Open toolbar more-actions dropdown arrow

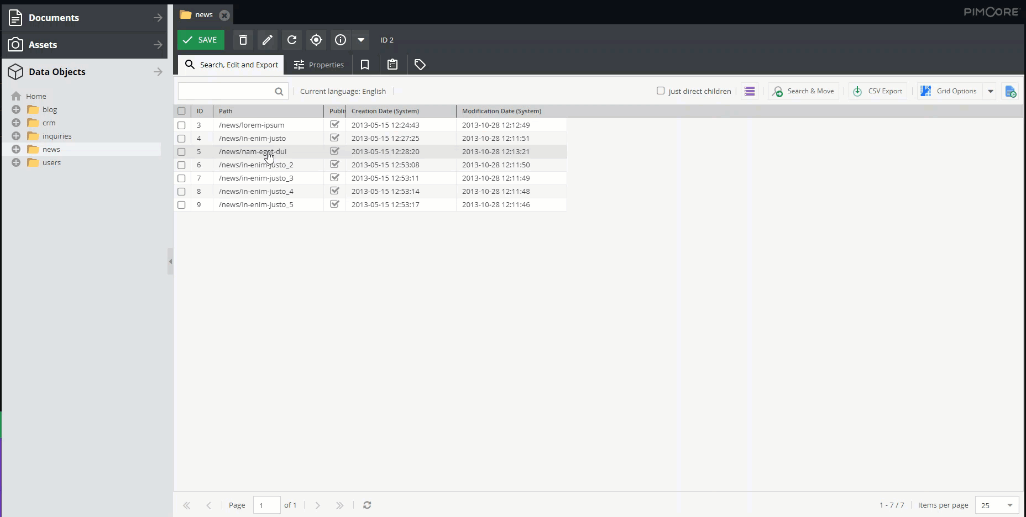(361, 40)
